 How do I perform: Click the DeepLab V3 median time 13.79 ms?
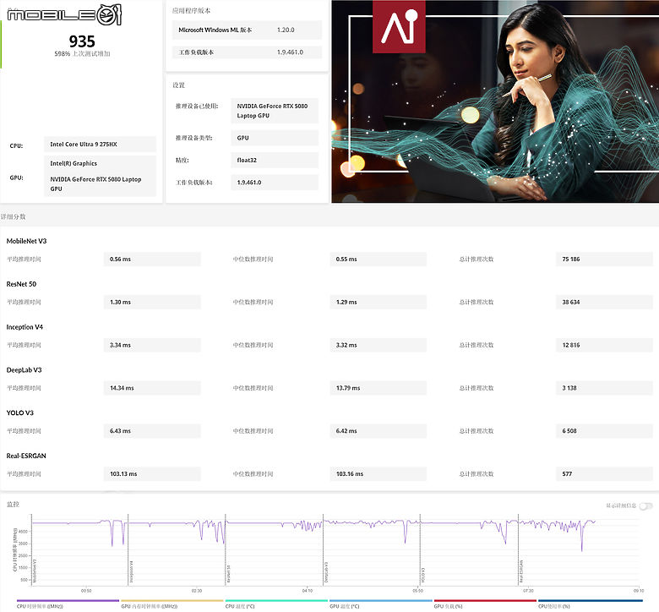[379, 388]
